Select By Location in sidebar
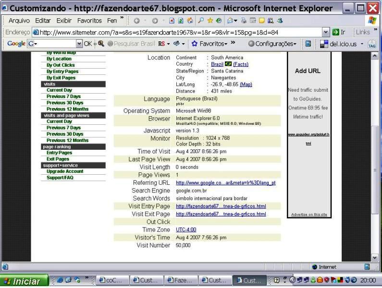Screen dimensions: 382x288 (x=59, y=59)
